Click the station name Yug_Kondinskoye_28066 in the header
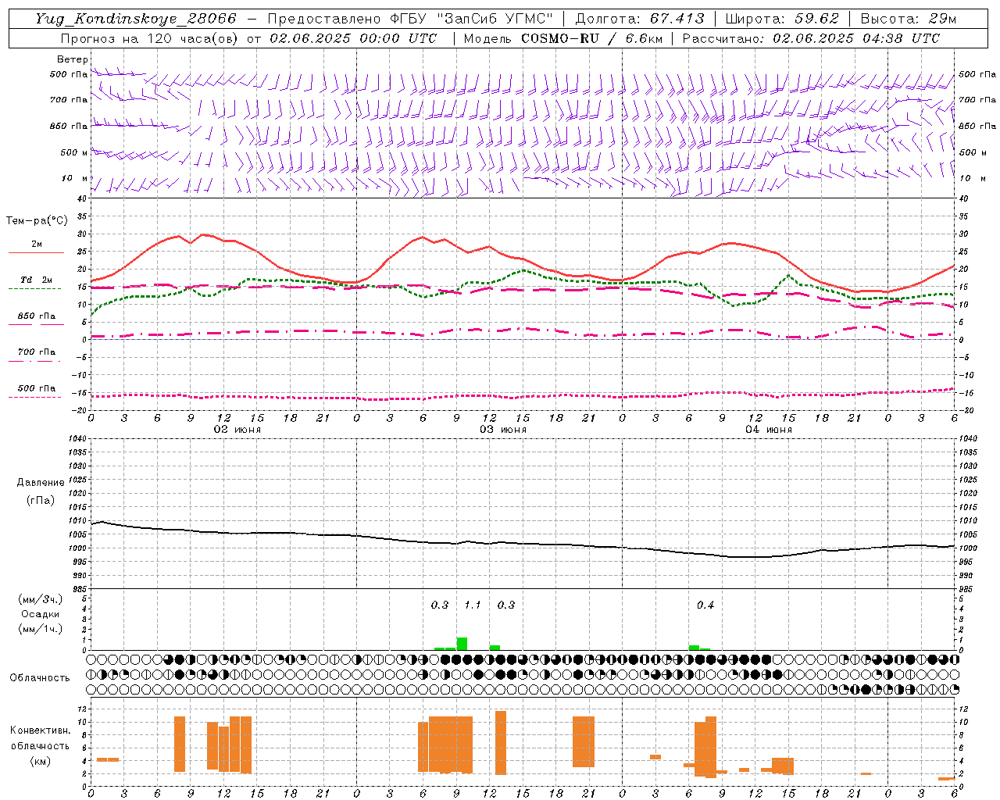 click(x=135, y=19)
